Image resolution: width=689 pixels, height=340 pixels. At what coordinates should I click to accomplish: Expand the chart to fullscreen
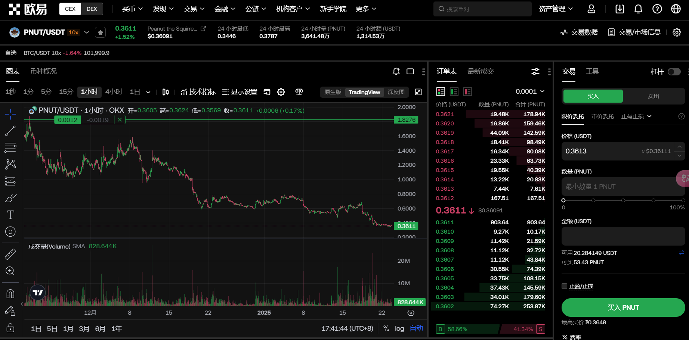pos(418,92)
